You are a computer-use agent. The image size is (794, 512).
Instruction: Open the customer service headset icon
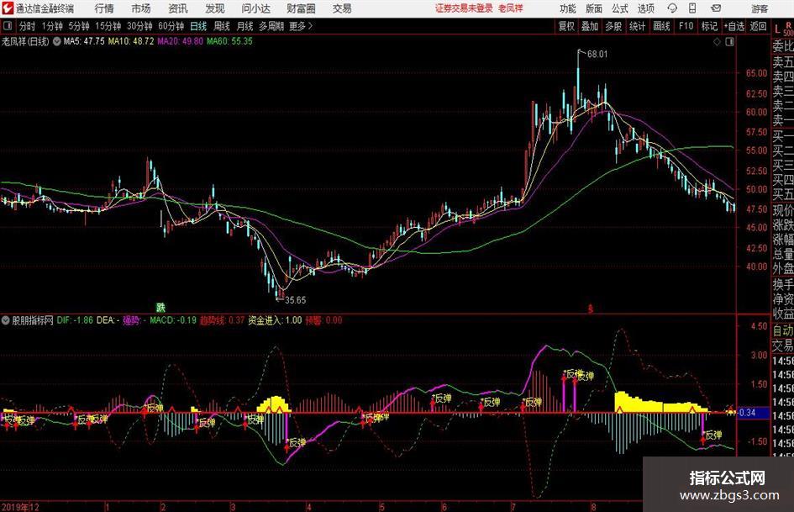coord(672,8)
